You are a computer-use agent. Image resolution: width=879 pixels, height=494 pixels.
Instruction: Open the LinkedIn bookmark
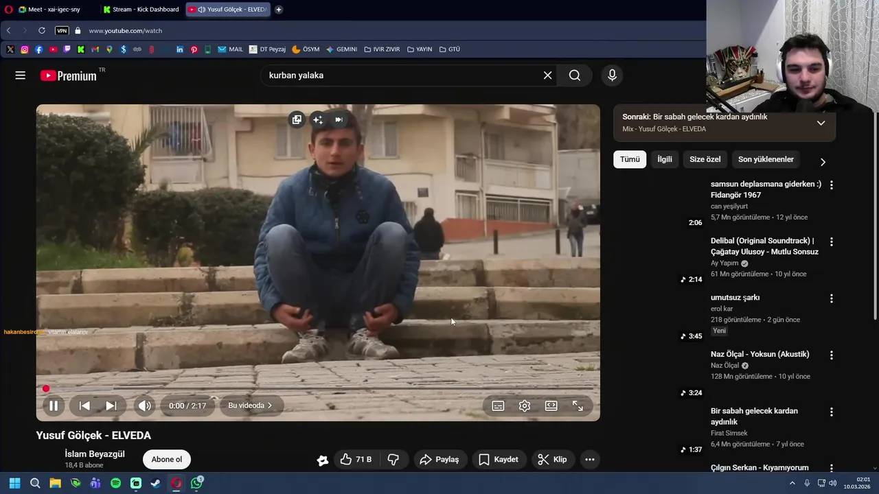coord(180,49)
